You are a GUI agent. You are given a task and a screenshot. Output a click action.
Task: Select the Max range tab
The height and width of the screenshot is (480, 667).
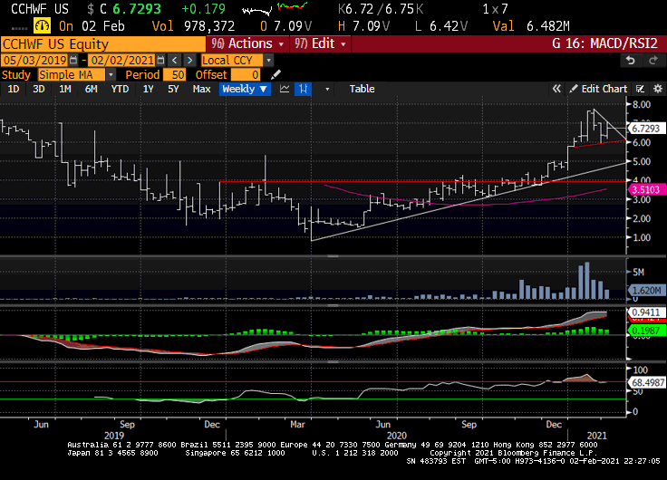point(201,89)
